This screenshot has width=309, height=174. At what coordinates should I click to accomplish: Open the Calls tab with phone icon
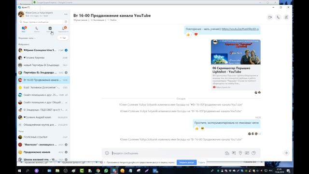click(x=37, y=29)
